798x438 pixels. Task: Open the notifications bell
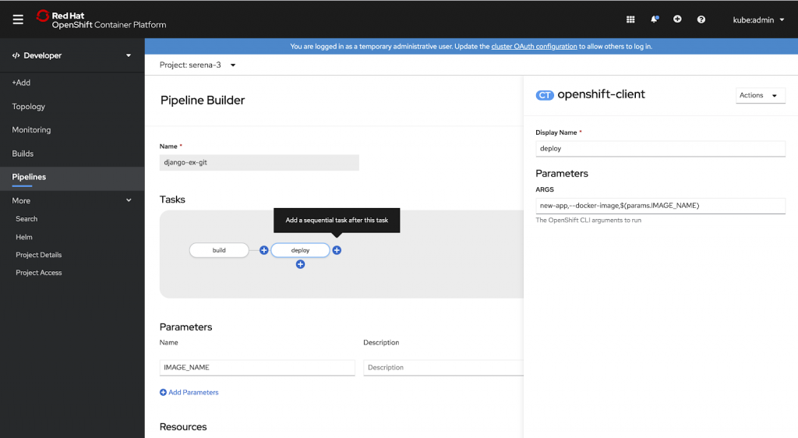pos(654,19)
